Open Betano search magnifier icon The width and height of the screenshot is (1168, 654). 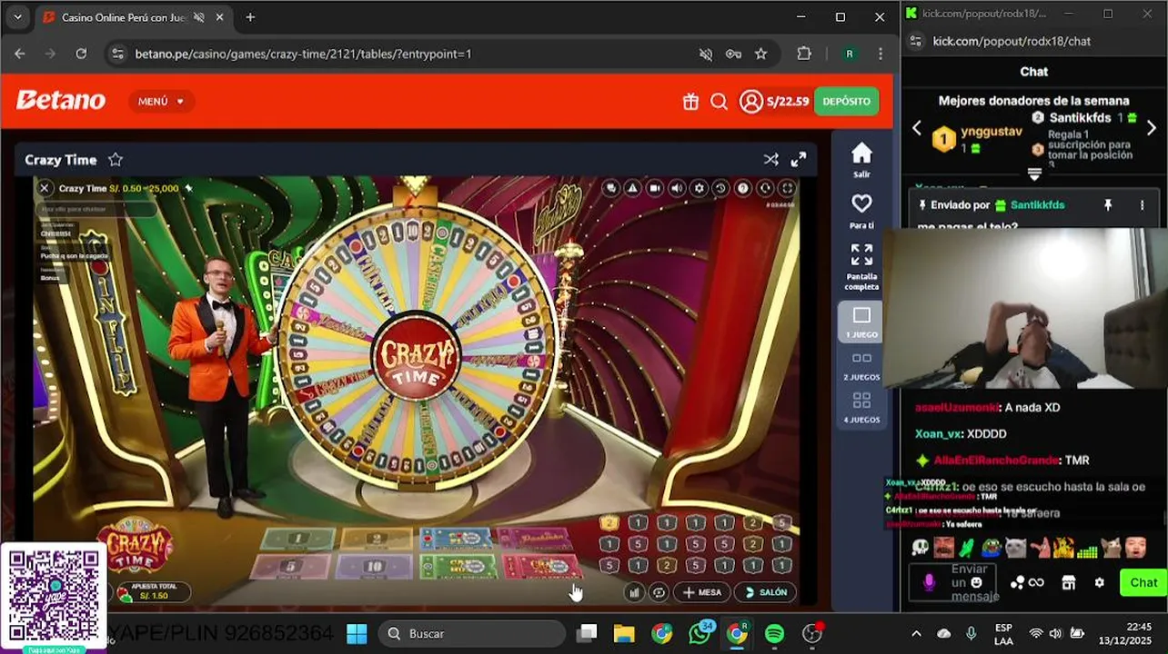click(719, 102)
